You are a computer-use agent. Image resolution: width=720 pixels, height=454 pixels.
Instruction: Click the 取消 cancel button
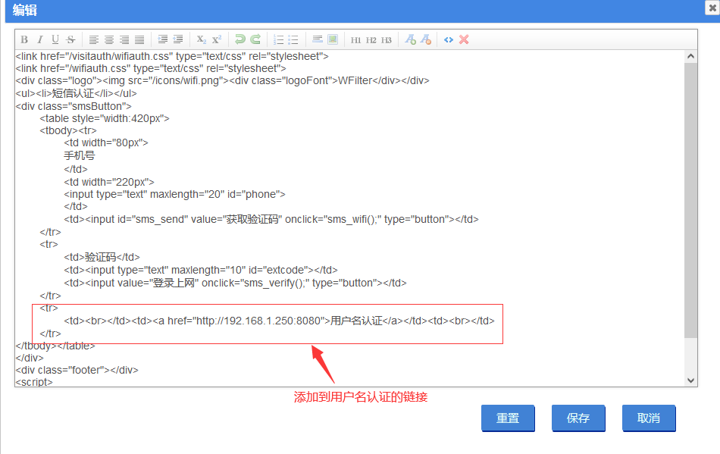[x=648, y=418]
